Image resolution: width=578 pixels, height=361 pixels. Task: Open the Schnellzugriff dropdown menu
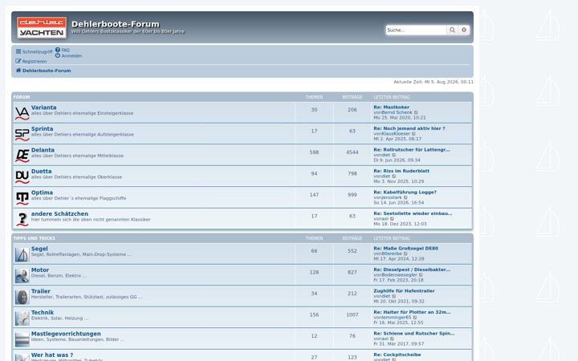(34, 52)
